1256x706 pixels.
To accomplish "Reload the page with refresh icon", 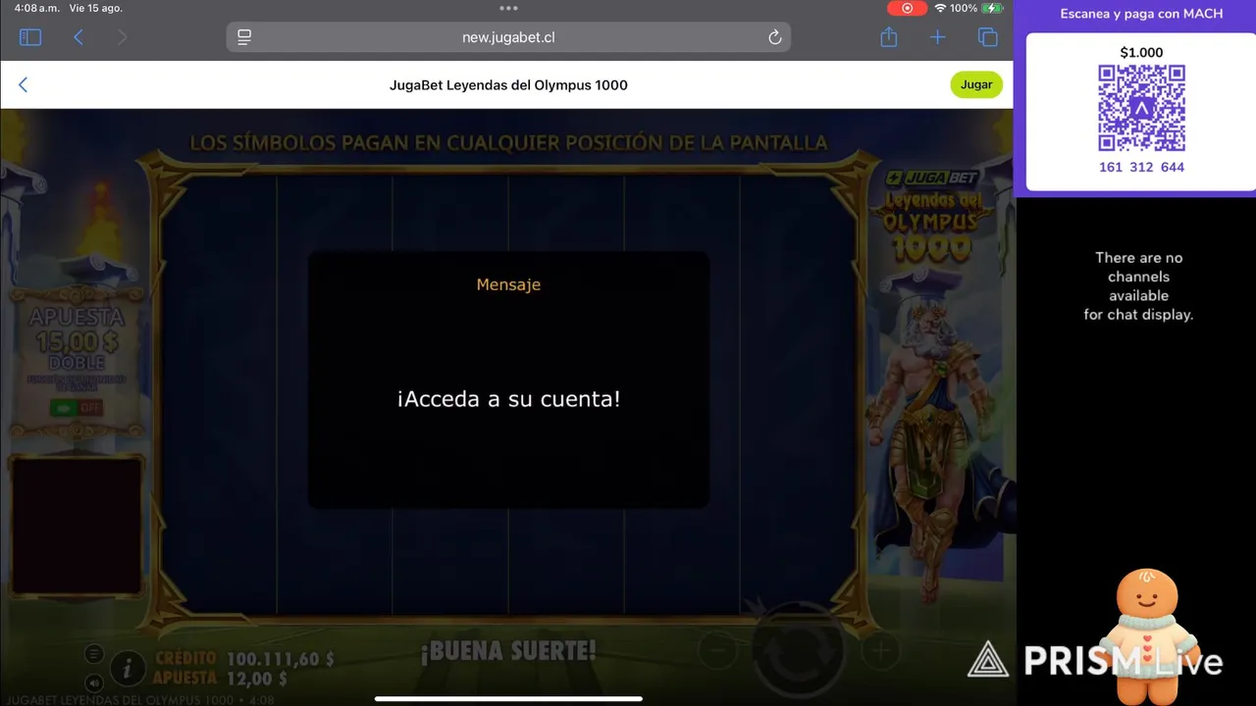I will [774, 37].
